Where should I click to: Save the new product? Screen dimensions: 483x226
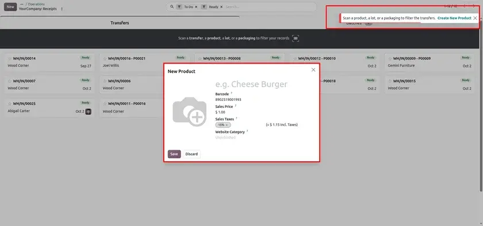pos(174,154)
